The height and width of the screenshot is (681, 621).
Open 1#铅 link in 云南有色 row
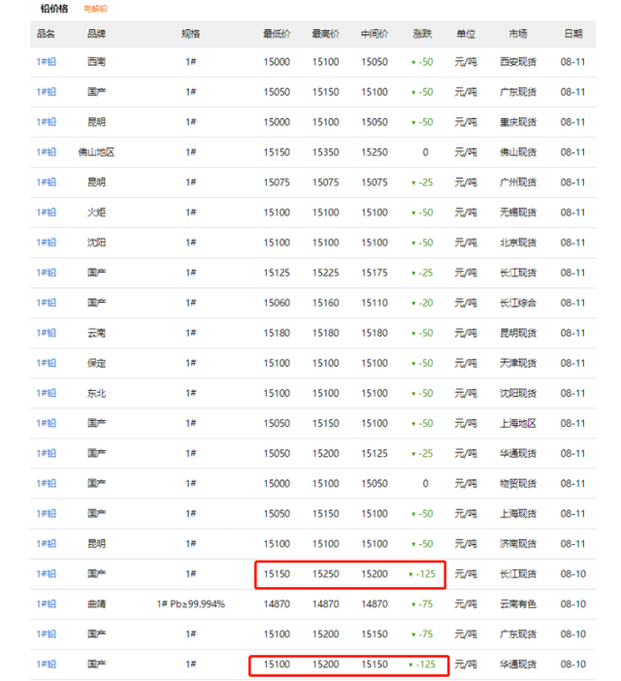(46, 604)
